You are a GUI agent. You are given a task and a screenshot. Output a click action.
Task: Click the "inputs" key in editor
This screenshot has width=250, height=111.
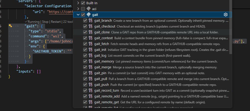[x=25, y=72]
